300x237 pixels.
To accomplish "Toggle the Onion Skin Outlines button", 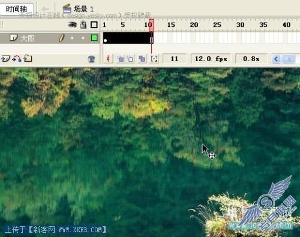I will (x=130, y=59).
